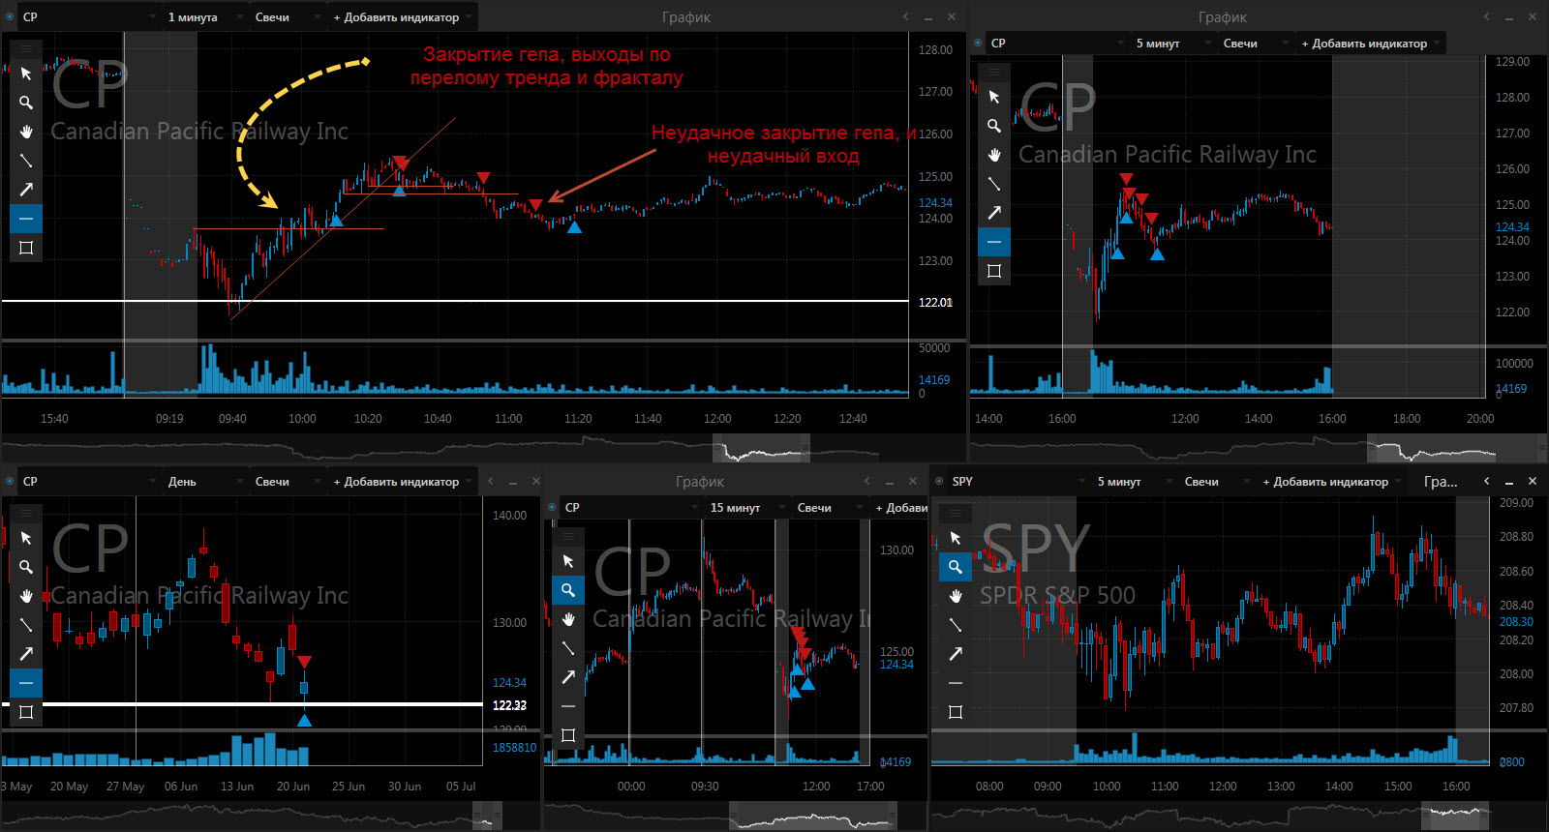Select the rectangle tool in the SPY chart toolbar

[x=956, y=712]
